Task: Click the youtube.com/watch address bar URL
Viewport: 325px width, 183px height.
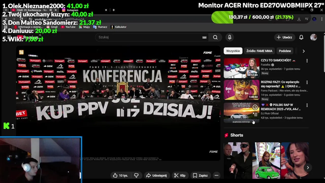Action: pos(59,19)
